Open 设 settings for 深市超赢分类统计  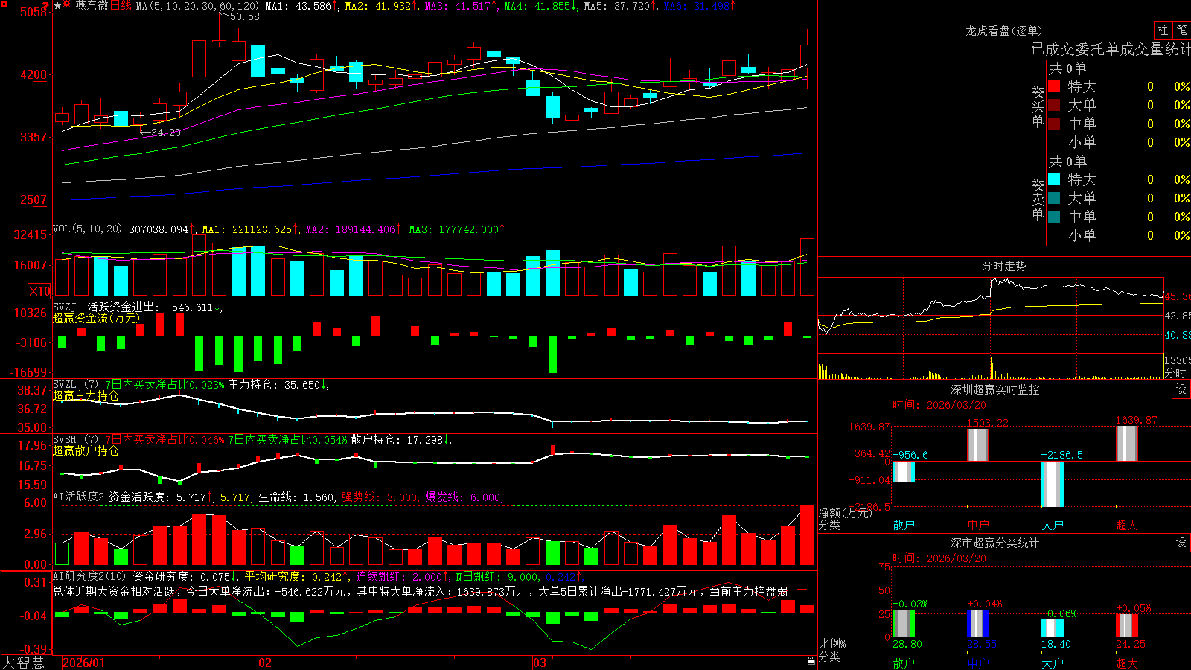coord(1181,543)
